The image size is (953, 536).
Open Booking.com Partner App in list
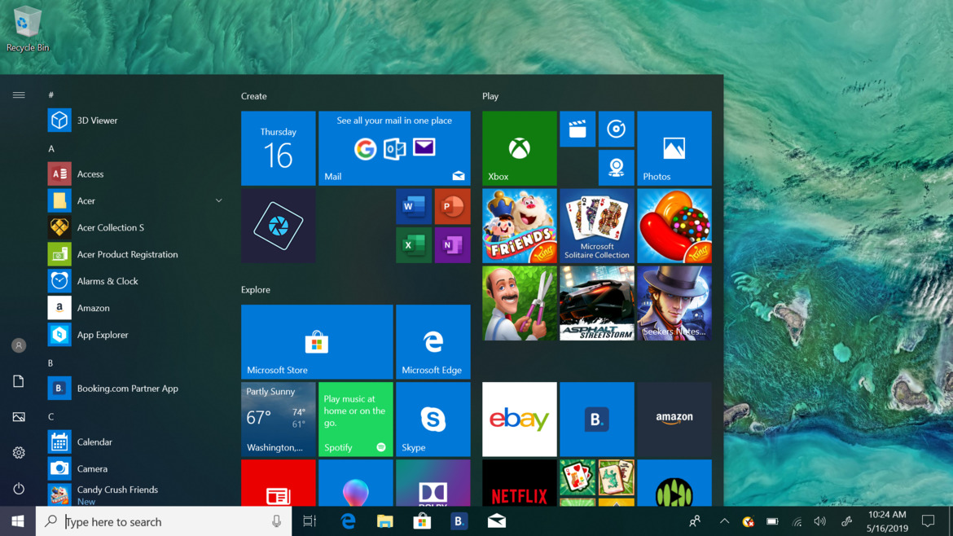(x=135, y=388)
